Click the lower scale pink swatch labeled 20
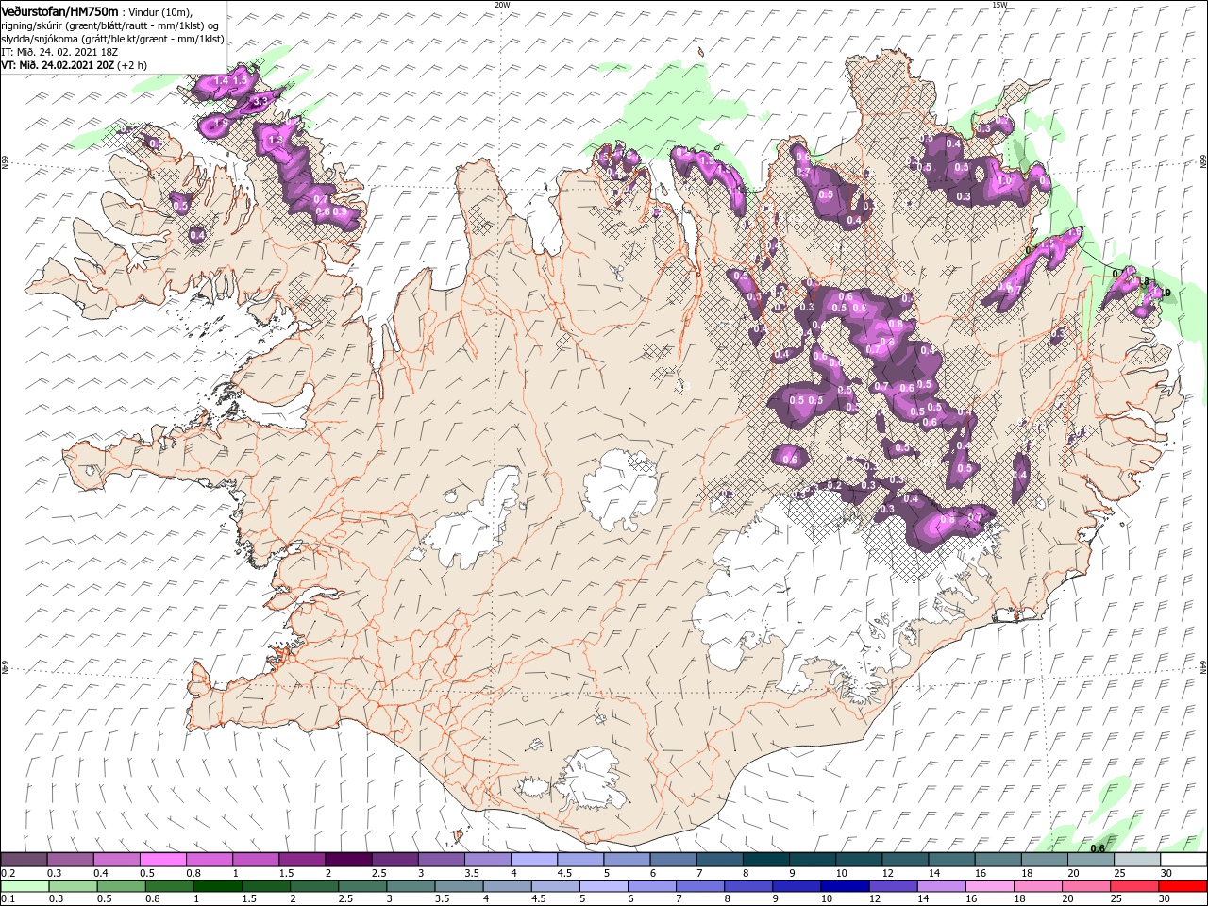Image resolution: width=1208 pixels, height=906 pixels. tap(1086, 886)
